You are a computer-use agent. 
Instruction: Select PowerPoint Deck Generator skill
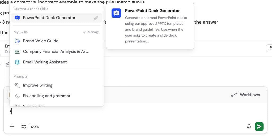57,18
